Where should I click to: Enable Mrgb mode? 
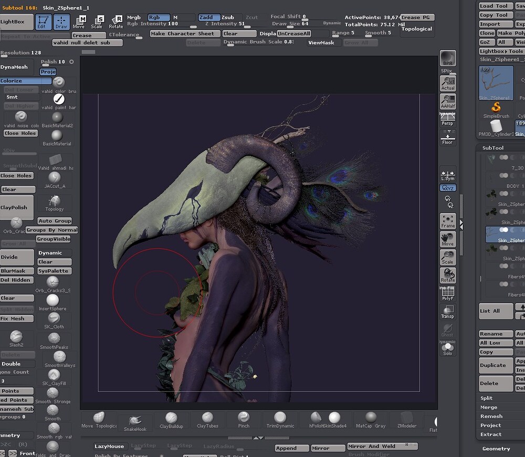click(134, 17)
